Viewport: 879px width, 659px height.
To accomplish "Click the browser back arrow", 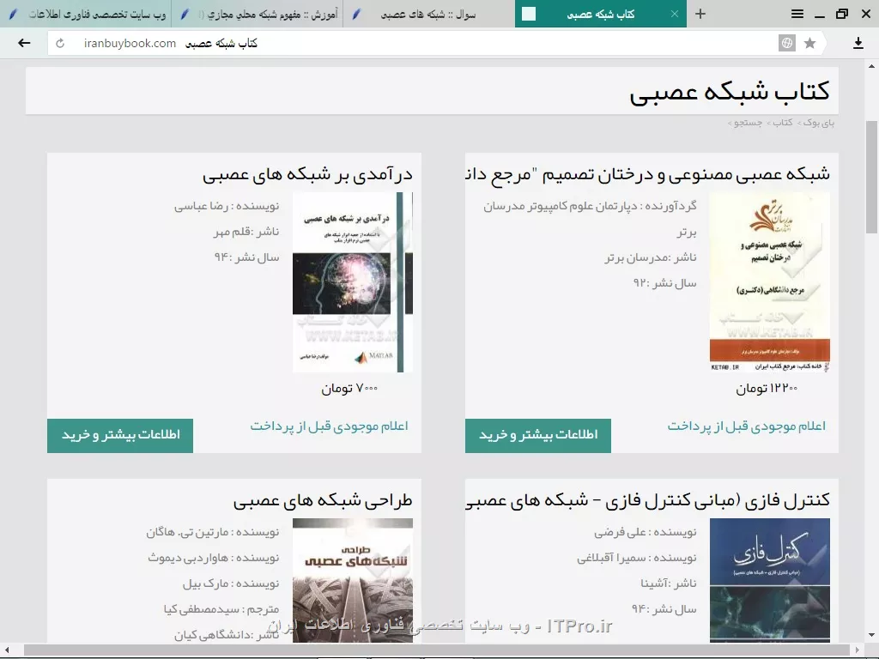I will point(24,43).
